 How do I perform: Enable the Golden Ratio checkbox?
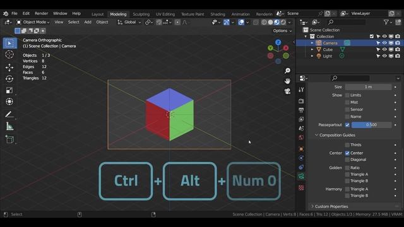click(x=347, y=168)
